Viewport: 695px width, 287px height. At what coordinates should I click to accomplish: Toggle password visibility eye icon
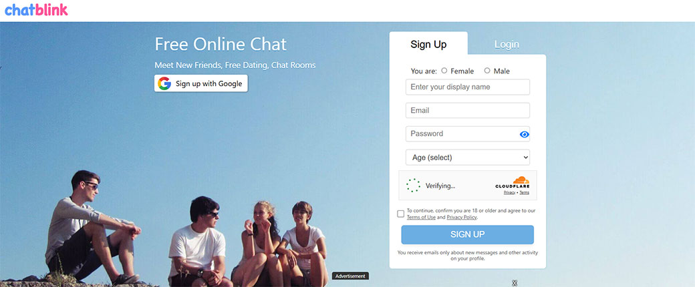coord(525,134)
